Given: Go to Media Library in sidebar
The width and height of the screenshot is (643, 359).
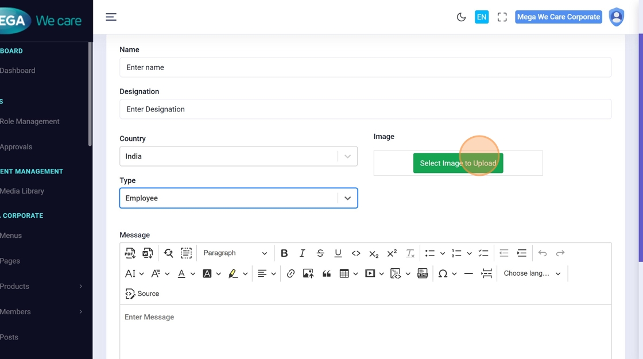Looking at the screenshot, I should [x=22, y=191].
